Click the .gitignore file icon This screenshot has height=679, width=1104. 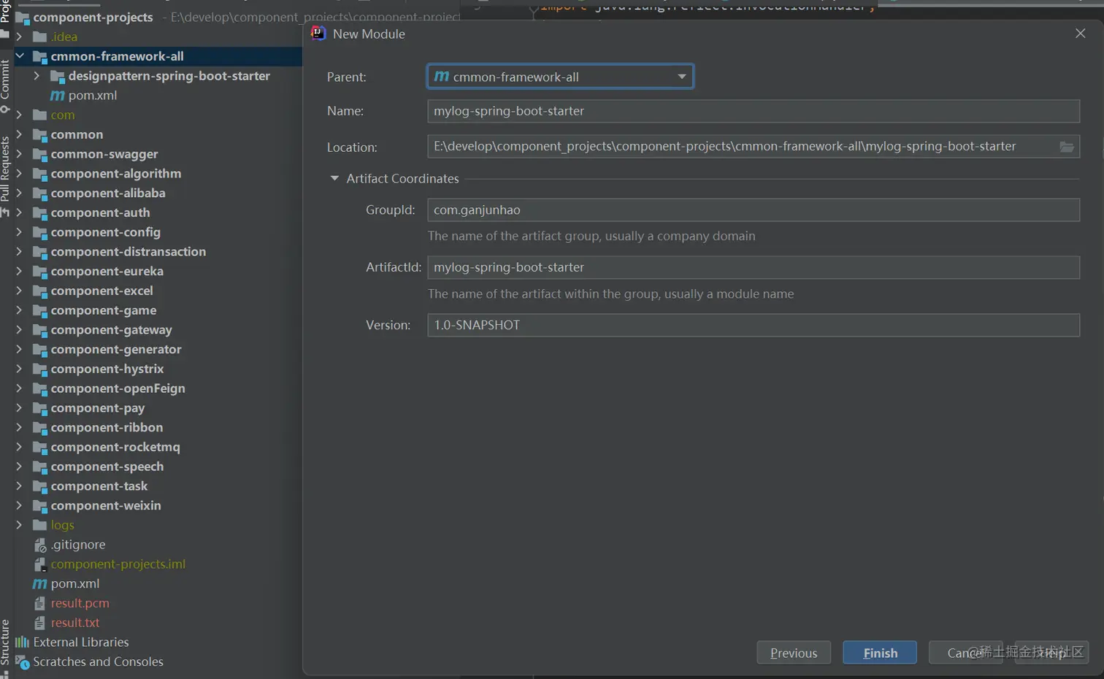point(40,545)
